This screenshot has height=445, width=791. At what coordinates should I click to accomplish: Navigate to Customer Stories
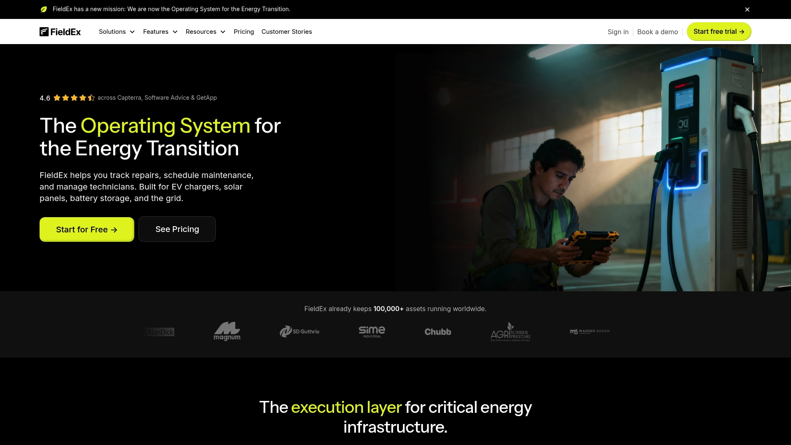point(287,31)
